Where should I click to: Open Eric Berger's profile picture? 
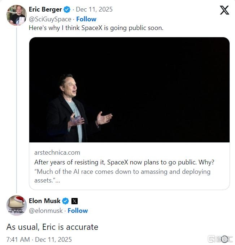pos(16,15)
